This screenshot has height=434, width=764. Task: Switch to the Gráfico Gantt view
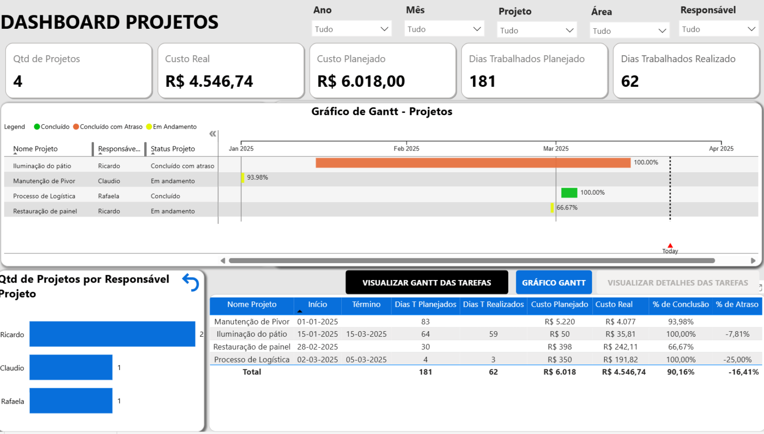coord(554,282)
